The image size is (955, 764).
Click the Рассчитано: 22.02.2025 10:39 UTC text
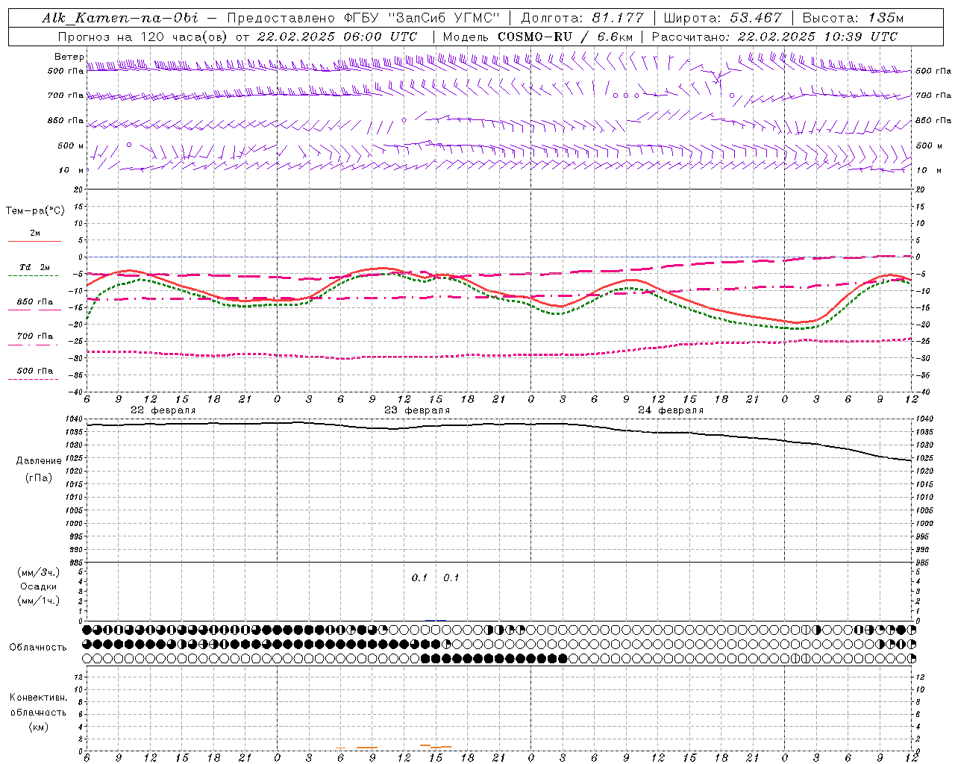pos(774,37)
